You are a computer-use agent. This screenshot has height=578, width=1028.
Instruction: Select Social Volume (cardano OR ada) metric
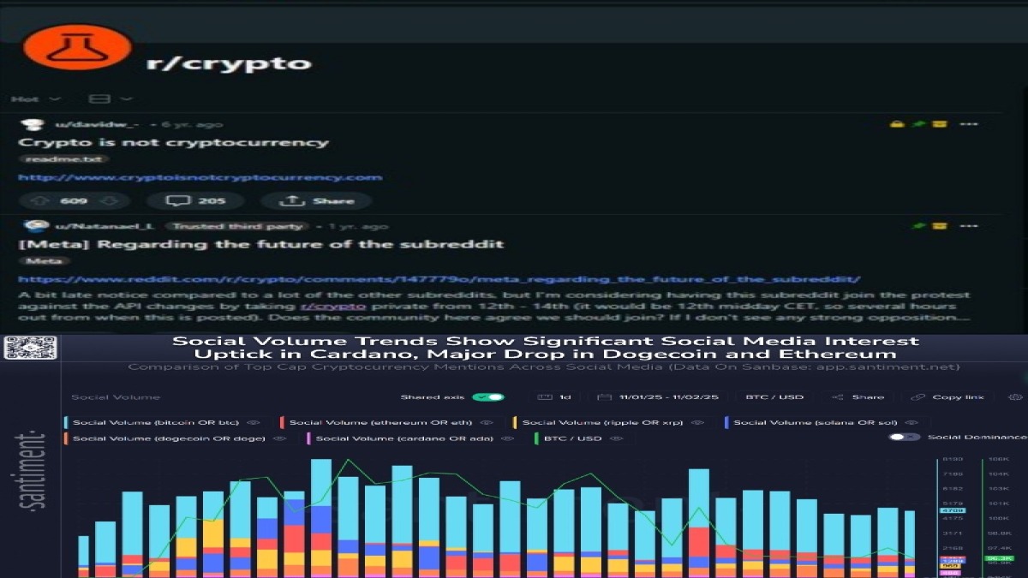click(x=406, y=438)
